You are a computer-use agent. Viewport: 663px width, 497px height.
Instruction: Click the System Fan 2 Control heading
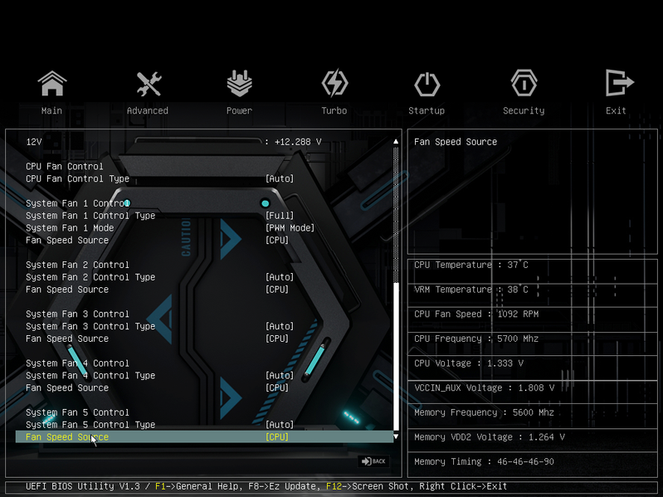(77, 265)
